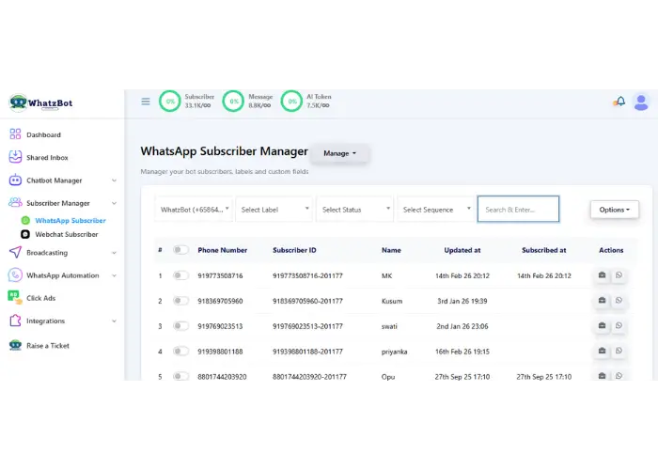Click the Options button
This screenshot has width=658, height=470.
click(615, 210)
